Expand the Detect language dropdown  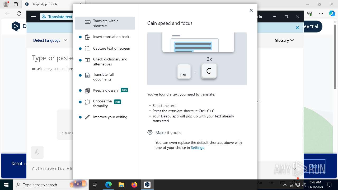(50, 40)
